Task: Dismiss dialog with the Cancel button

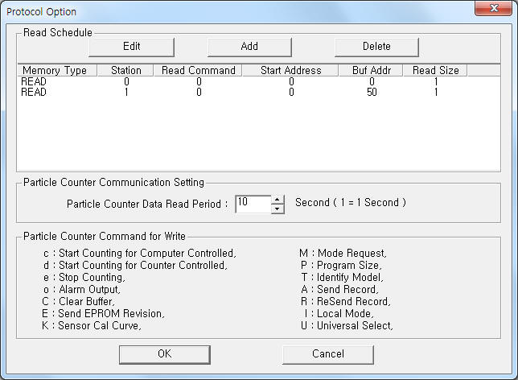Action: pos(328,354)
